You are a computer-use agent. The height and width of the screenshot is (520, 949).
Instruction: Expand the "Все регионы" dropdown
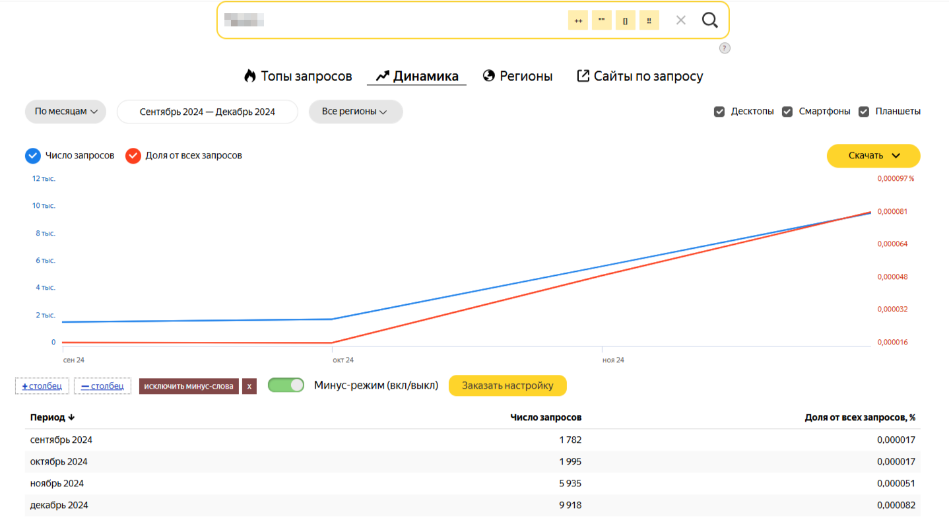click(354, 112)
